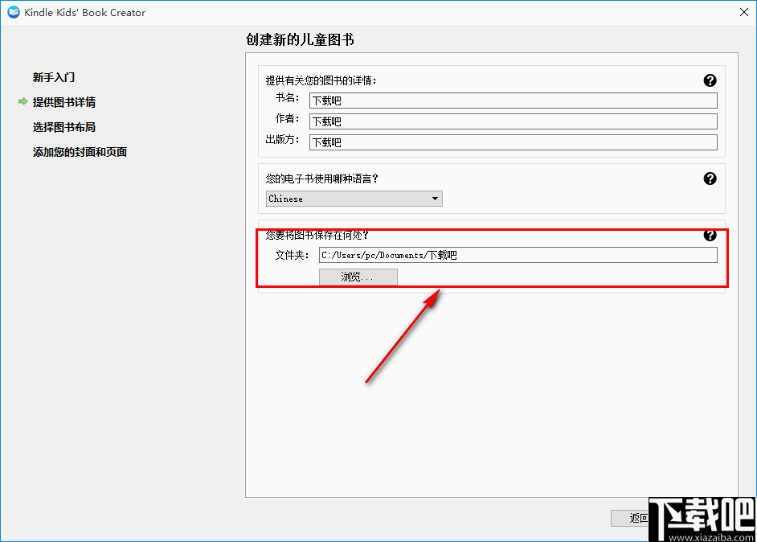The image size is (757, 542).
Task: Click the 浏览 browse button
Action: (358, 276)
